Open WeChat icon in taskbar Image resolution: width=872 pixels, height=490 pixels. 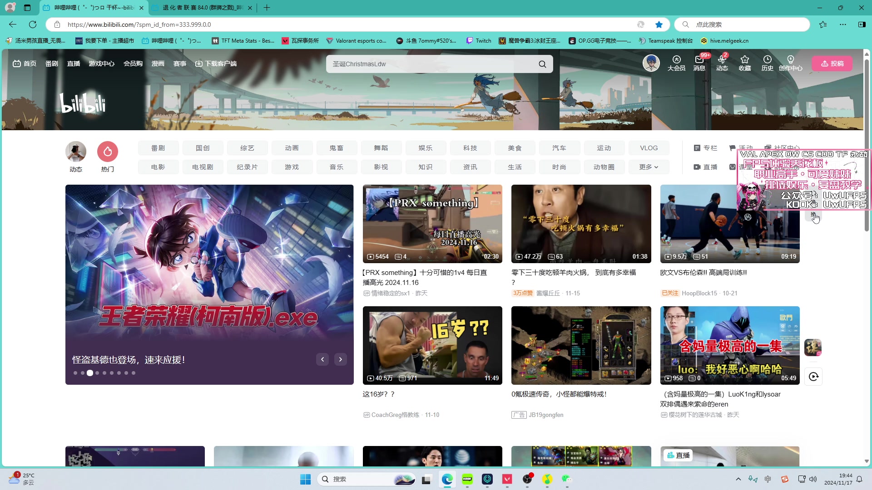[x=567, y=479]
